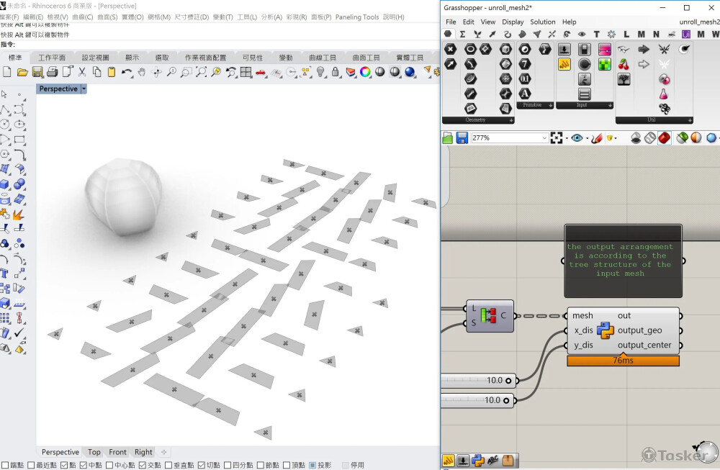Click the Save icon in Rhino toolbar
This screenshot has height=470, width=720.
(x=37, y=72)
